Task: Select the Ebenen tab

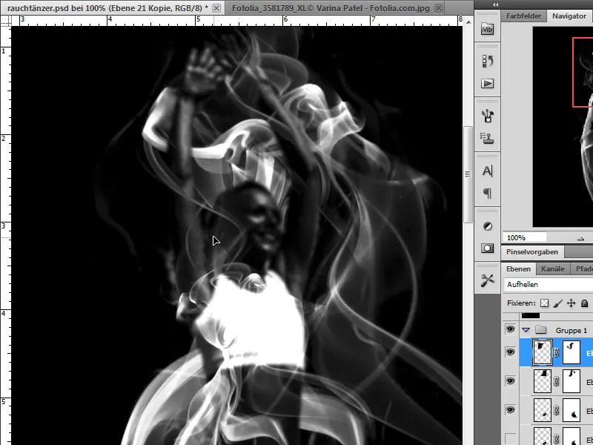Action: pyautogui.click(x=518, y=269)
